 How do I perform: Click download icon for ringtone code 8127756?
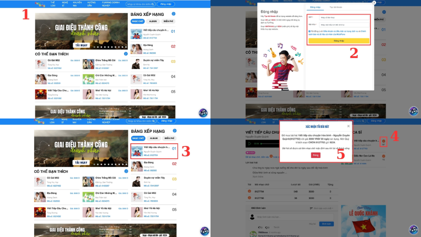click(x=249, y=198)
